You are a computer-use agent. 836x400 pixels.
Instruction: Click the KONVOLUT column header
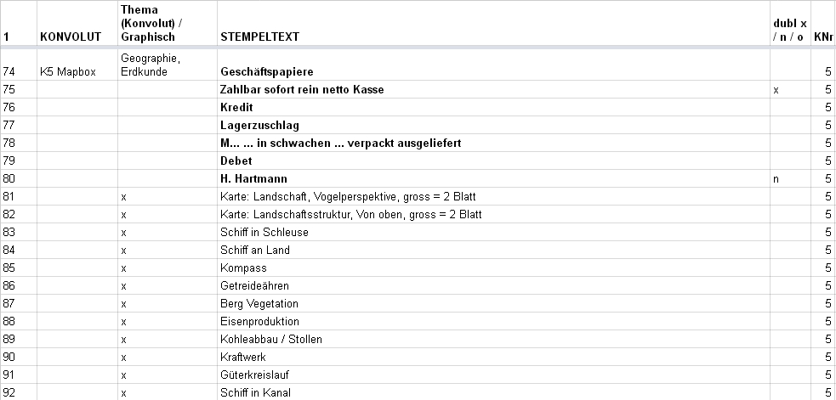77,23
